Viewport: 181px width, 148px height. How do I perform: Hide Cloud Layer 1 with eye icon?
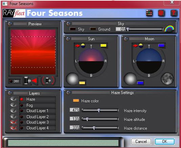(x=13, y=111)
